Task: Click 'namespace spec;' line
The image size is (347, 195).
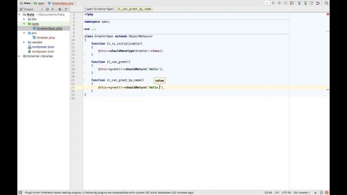Action: [x=97, y=22]
